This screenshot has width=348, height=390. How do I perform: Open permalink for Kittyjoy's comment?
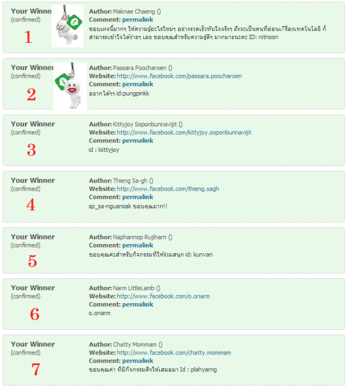tap(138, 141)
